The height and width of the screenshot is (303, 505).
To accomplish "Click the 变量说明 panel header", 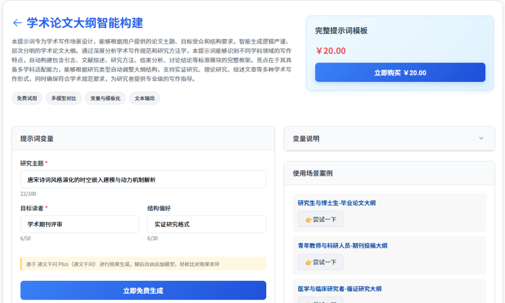I will [x=306, y=139].
